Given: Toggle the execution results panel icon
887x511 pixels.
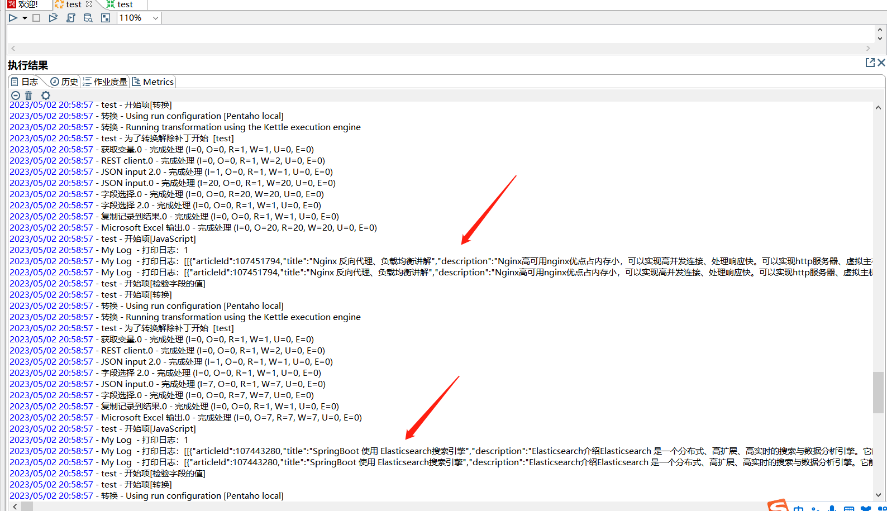Looking at the screenshot, I should 106,18.
